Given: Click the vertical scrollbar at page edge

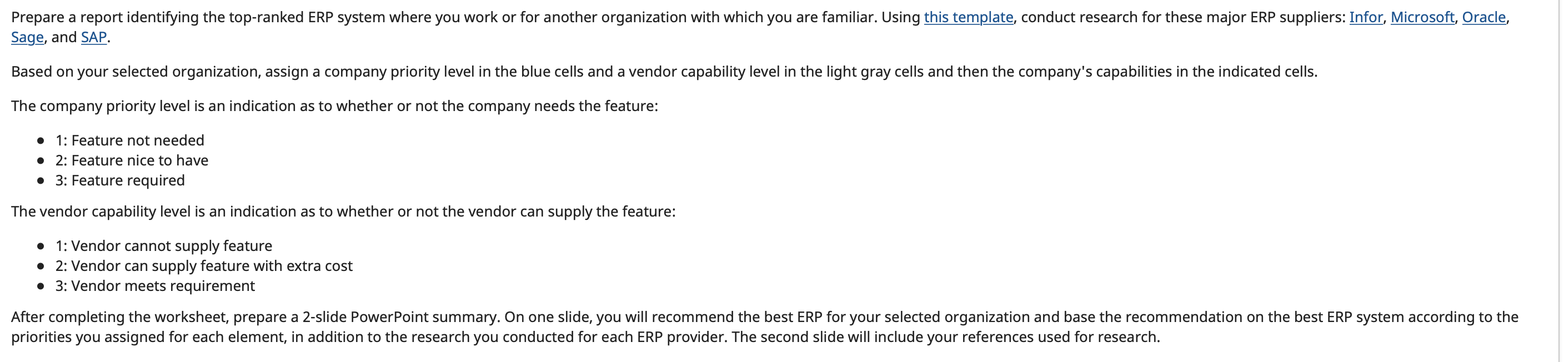Looking at the screenshot, I should tap(1561, 181).
